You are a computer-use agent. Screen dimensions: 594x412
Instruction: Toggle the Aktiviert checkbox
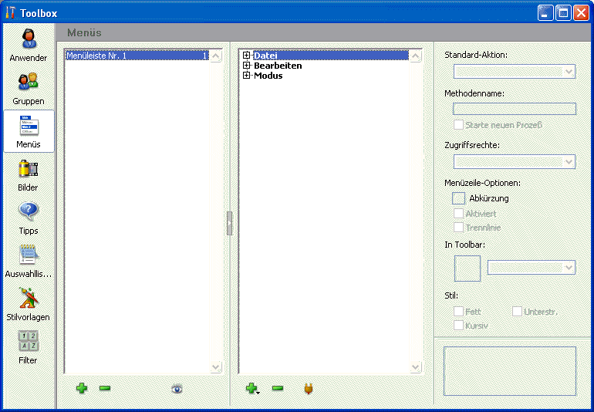click(x=459, y=214)
